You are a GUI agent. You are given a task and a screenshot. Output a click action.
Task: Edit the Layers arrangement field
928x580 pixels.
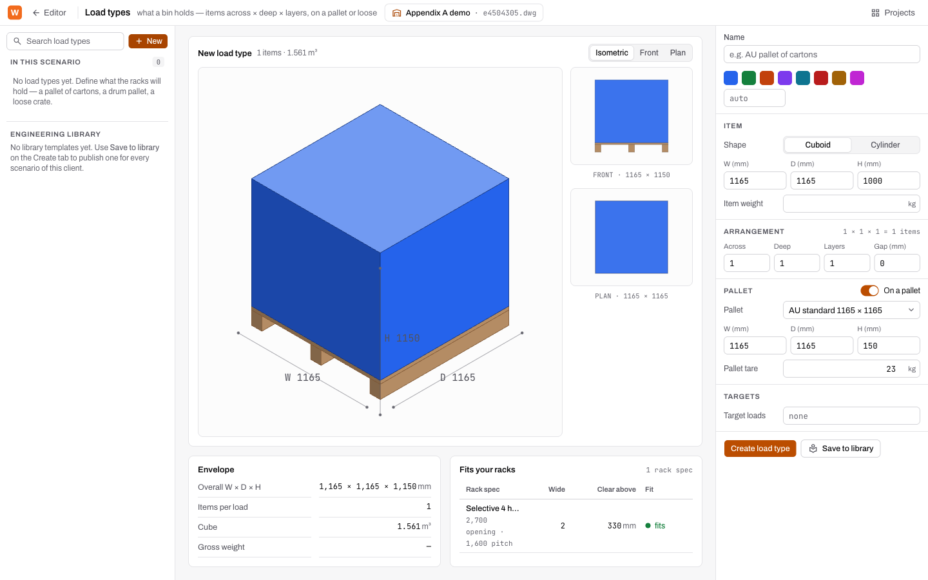point(847,263)
